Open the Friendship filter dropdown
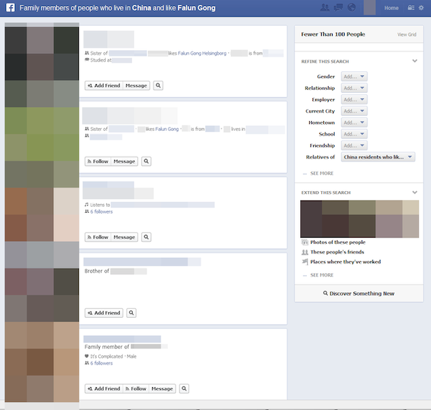 pyautogui.click(x=354, y=146)
